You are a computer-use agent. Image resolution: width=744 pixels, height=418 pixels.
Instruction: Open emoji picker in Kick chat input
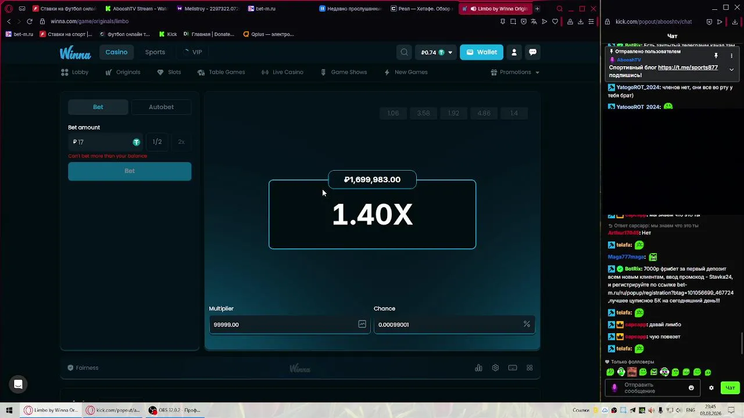[x=691, y=388]
